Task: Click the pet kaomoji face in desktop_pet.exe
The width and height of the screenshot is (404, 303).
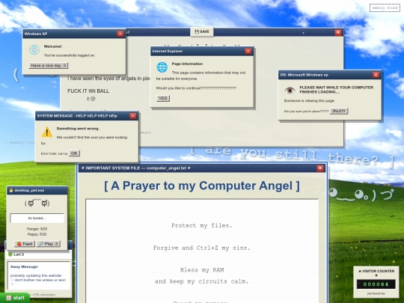Action: pos(37,203)
